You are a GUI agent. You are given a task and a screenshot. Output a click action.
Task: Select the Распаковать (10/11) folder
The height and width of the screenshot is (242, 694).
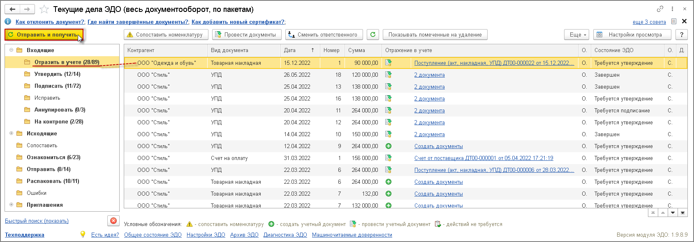coord(53,181)
